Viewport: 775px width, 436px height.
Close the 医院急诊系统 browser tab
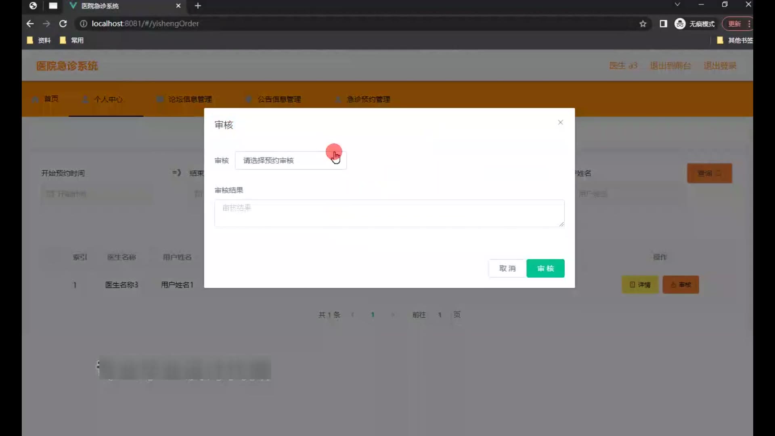pyautogui.click(x=178, y=6)
